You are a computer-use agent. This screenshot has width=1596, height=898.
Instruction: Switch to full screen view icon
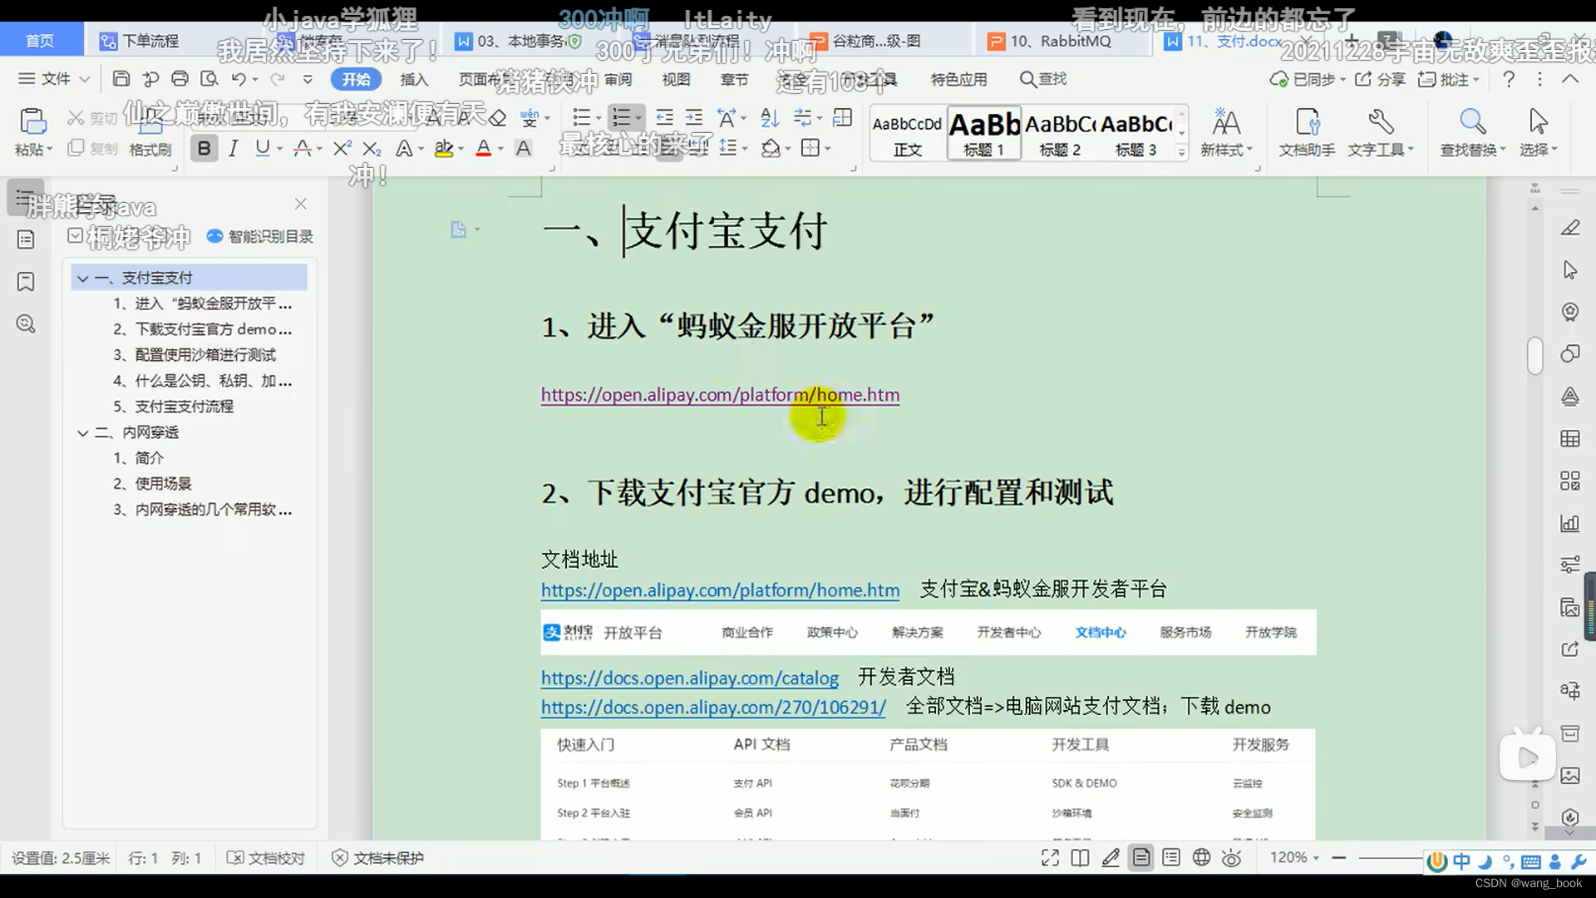[x=1050, y=858]
